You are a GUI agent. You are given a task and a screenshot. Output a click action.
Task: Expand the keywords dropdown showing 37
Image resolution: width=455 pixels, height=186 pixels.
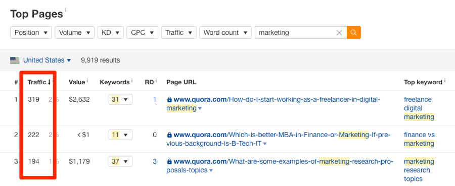click(x=120, y=161)
